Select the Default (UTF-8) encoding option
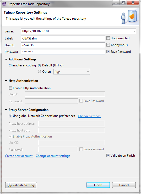Image resolution: width=141 pixels, height=194 pixels. (40, 65)
